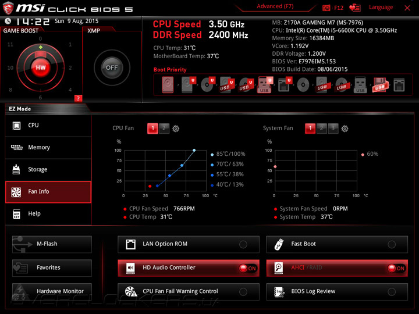The image size is (419, 314).
Task: Open the Favorites button
Action: click(x=52, y=268)
